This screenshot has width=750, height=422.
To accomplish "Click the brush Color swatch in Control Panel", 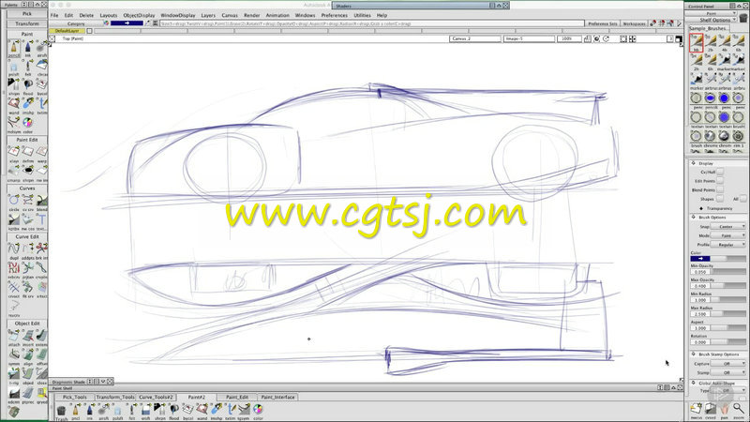I will [x=700, y=259].
